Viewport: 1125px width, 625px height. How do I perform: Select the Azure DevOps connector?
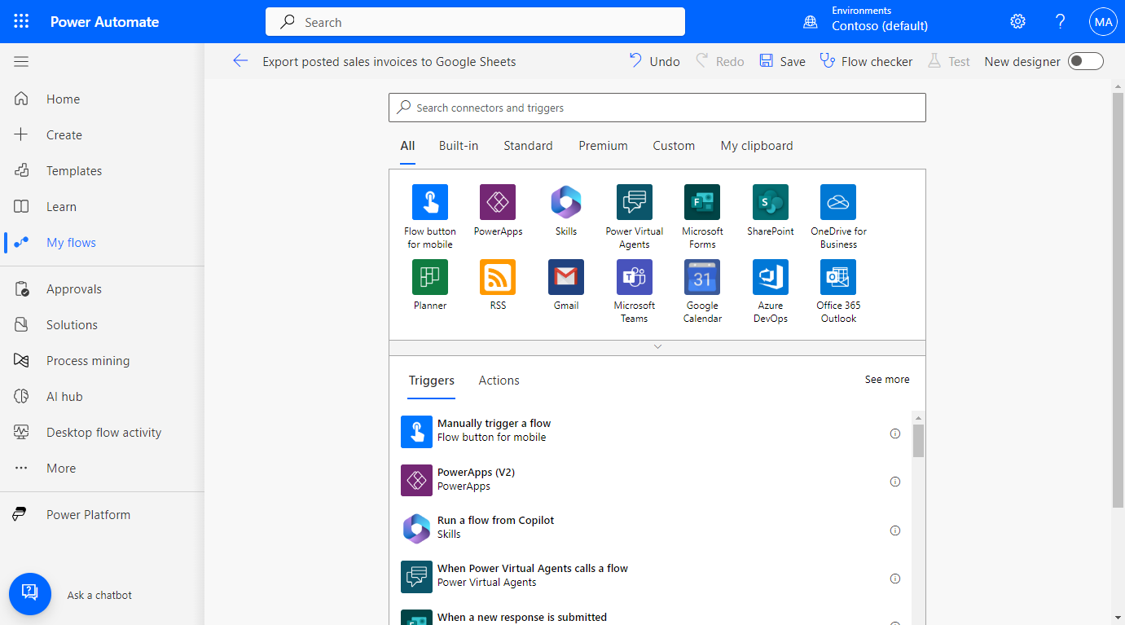pos(770,276)
